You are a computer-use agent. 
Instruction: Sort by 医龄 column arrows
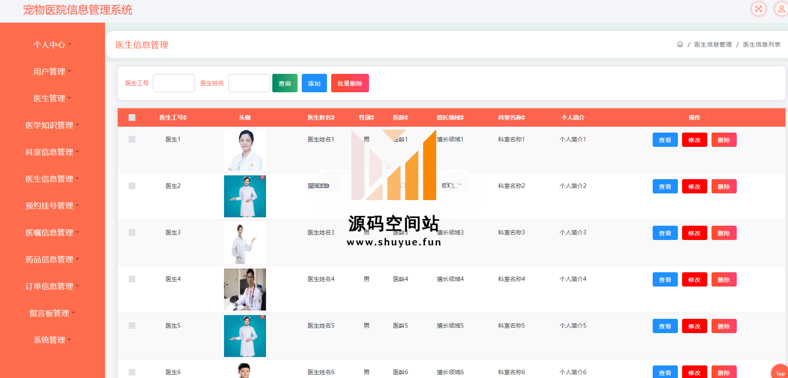(406, 117)
